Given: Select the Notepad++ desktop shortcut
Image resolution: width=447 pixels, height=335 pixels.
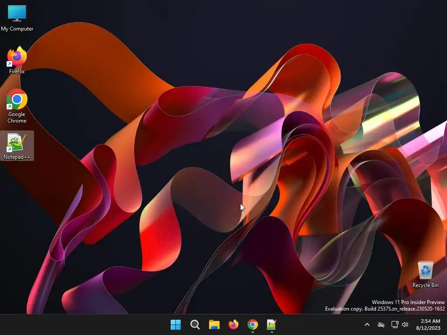Looking at the screenshot, I should coord(17,146).
